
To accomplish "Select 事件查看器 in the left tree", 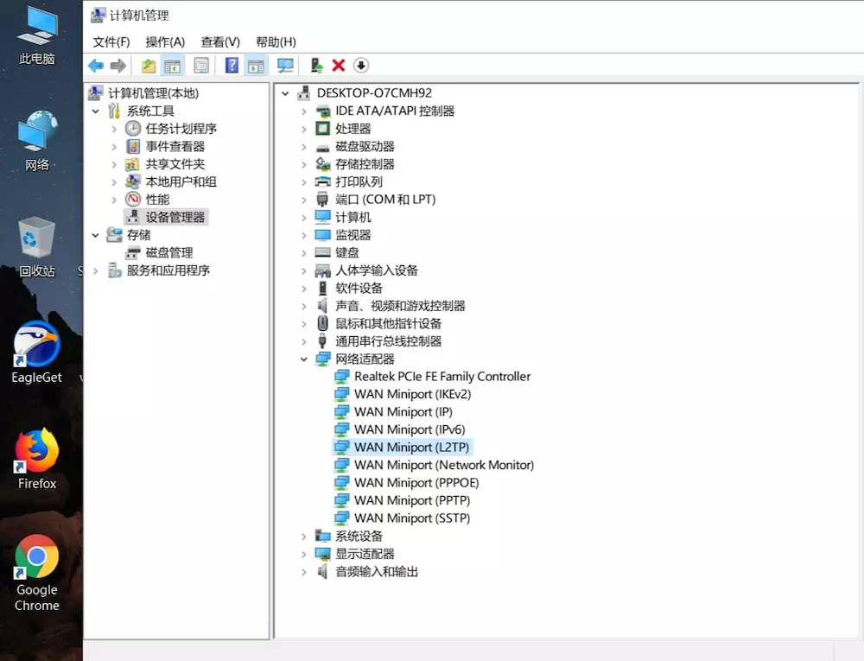I will click(175, 147).
